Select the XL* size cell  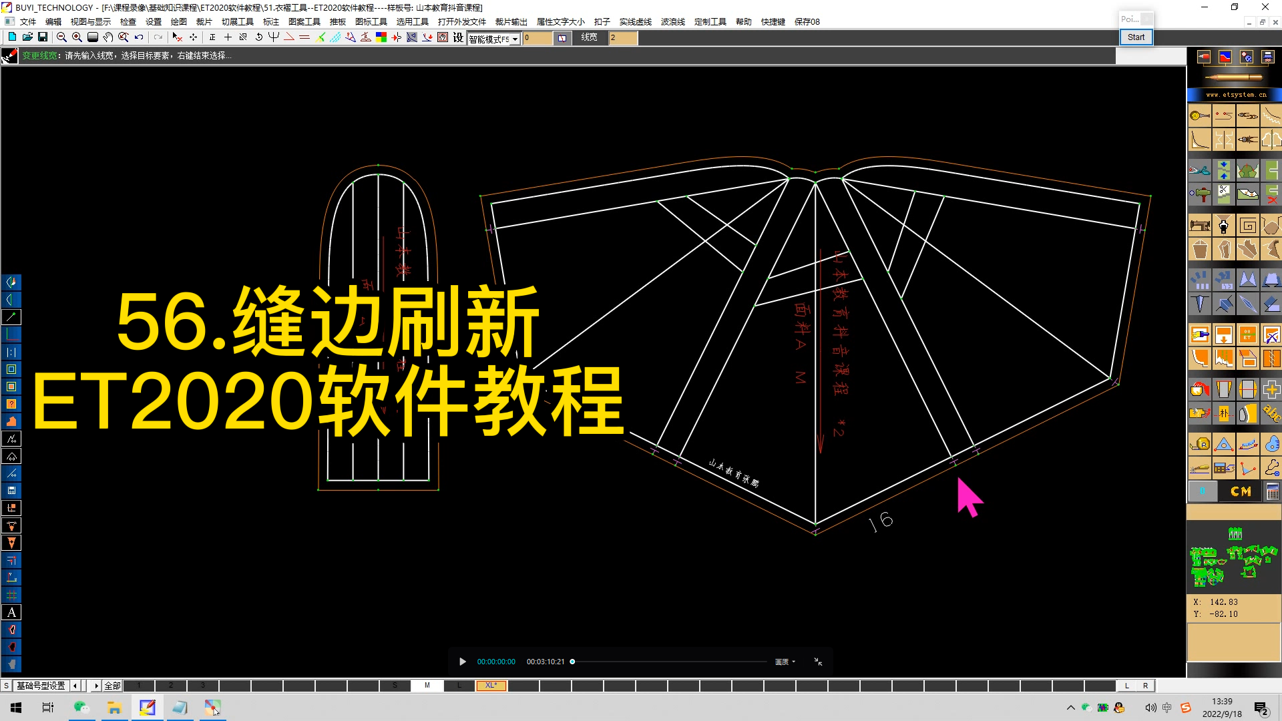click(491, 686)
